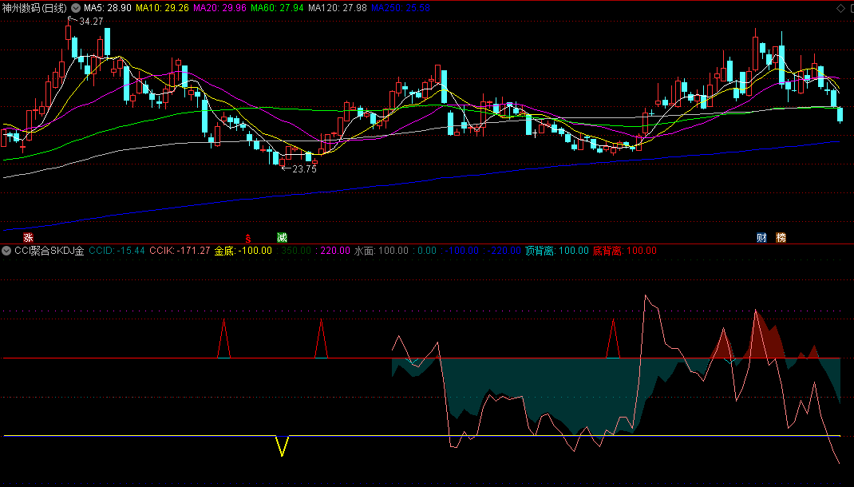
Task: Click the yellow MA10: 29.26 label
Action: tap(162, 8)
